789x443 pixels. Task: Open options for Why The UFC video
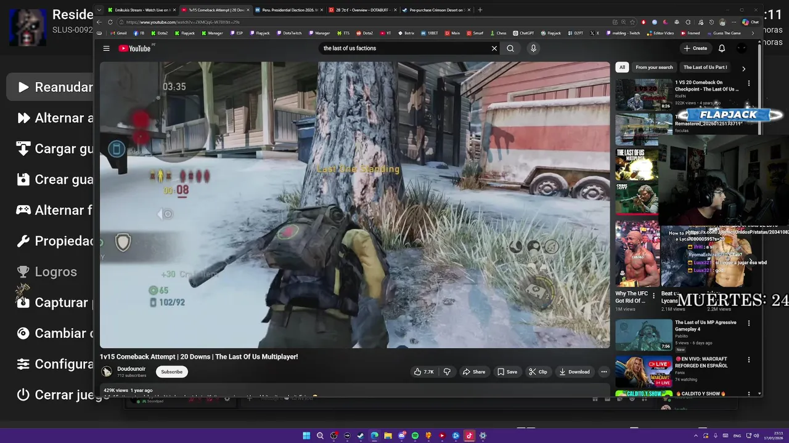(x=654, y=296)
